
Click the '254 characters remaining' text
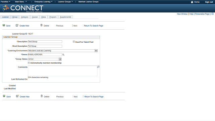pos(38,77)
